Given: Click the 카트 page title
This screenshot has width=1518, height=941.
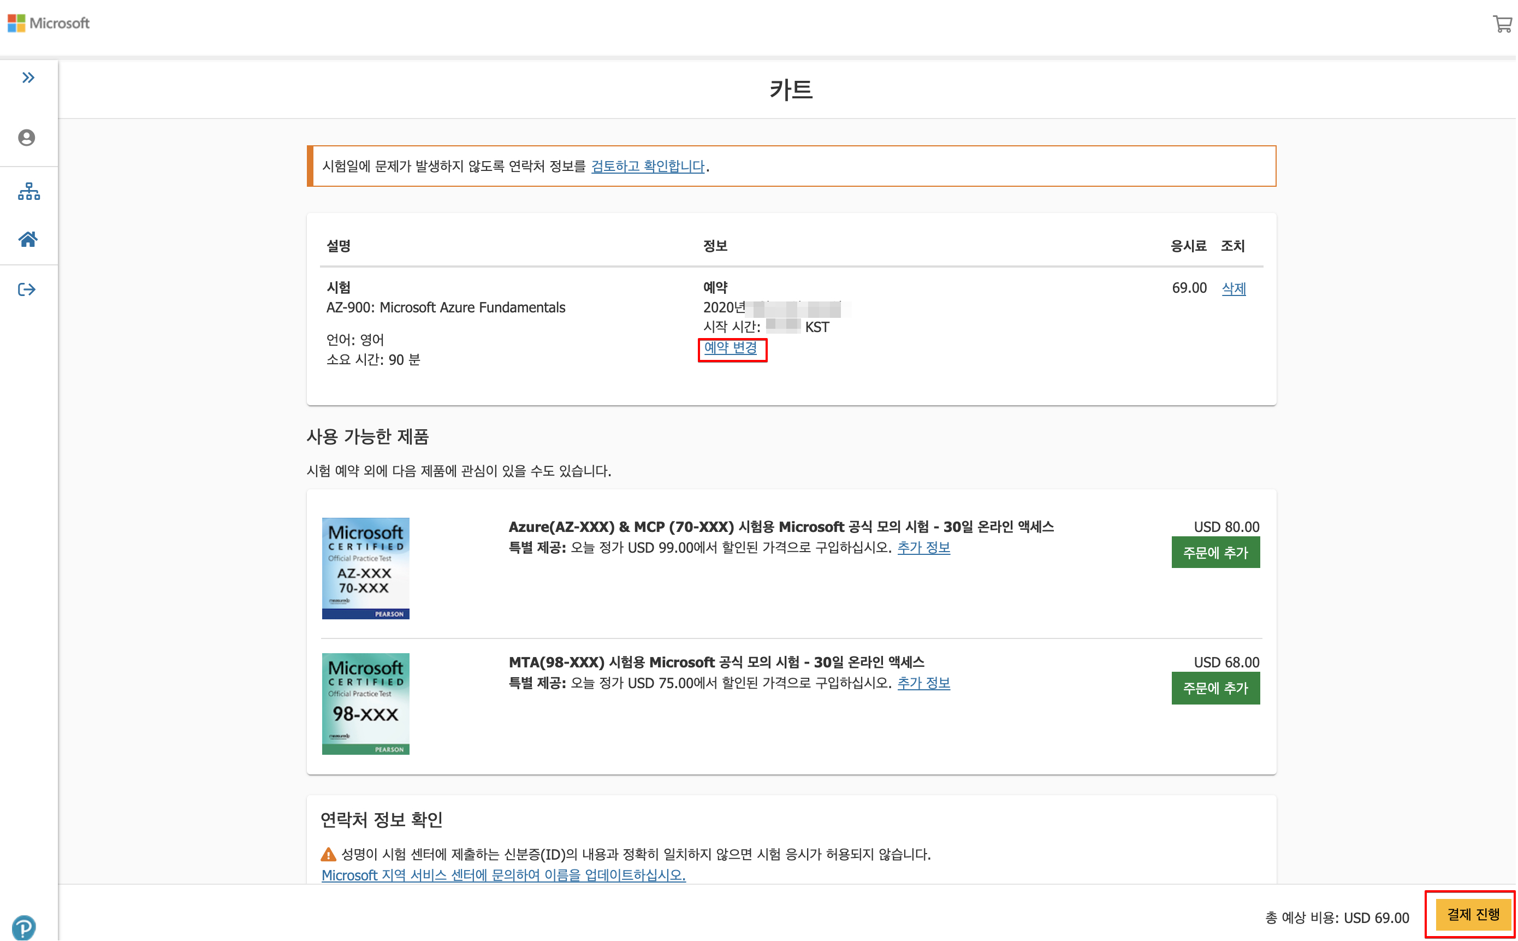Looking at the screenshot, I should coord(791,90).
